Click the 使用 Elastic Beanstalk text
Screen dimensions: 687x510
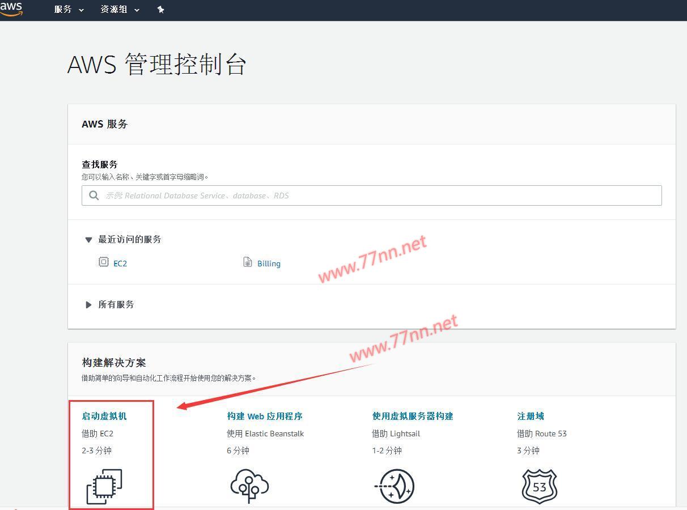[265, 433]
